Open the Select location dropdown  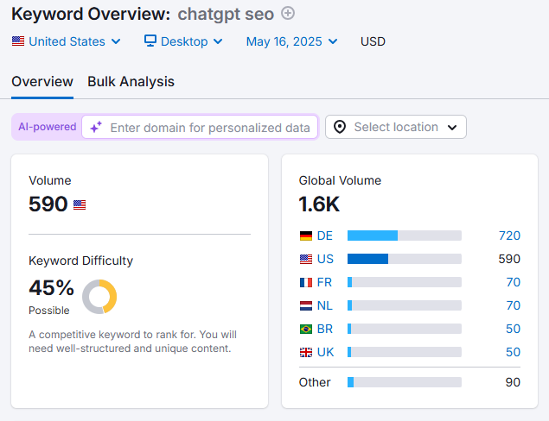point(395,127)
